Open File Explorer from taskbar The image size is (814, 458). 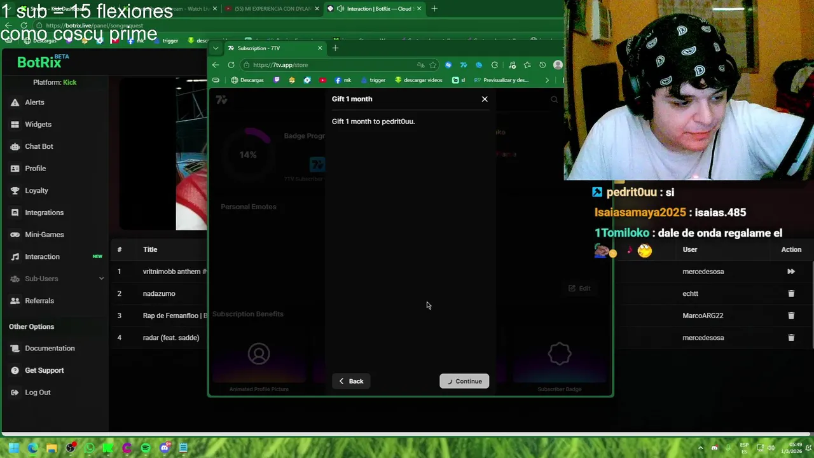(52, 448)
